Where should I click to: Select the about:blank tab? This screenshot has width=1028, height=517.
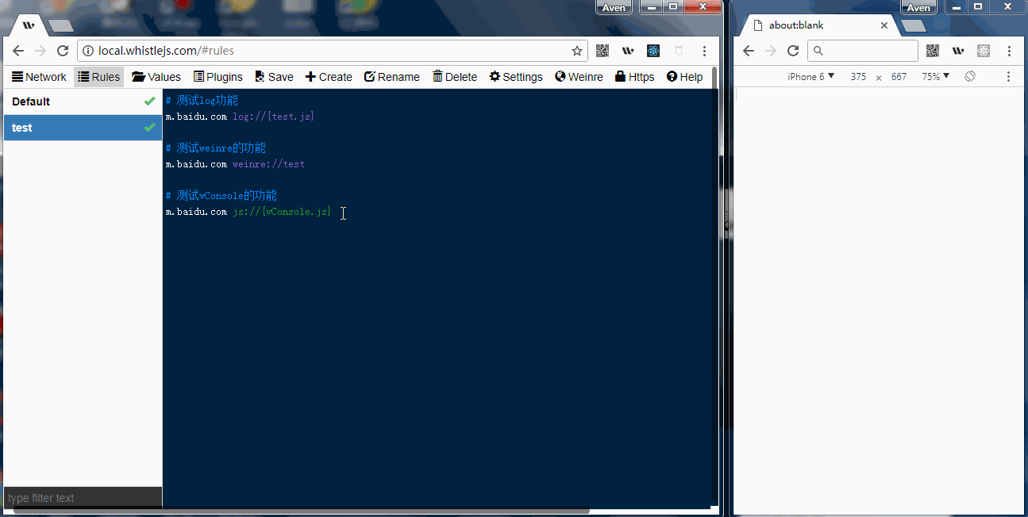pyautogui.click(x=818, y=25)
